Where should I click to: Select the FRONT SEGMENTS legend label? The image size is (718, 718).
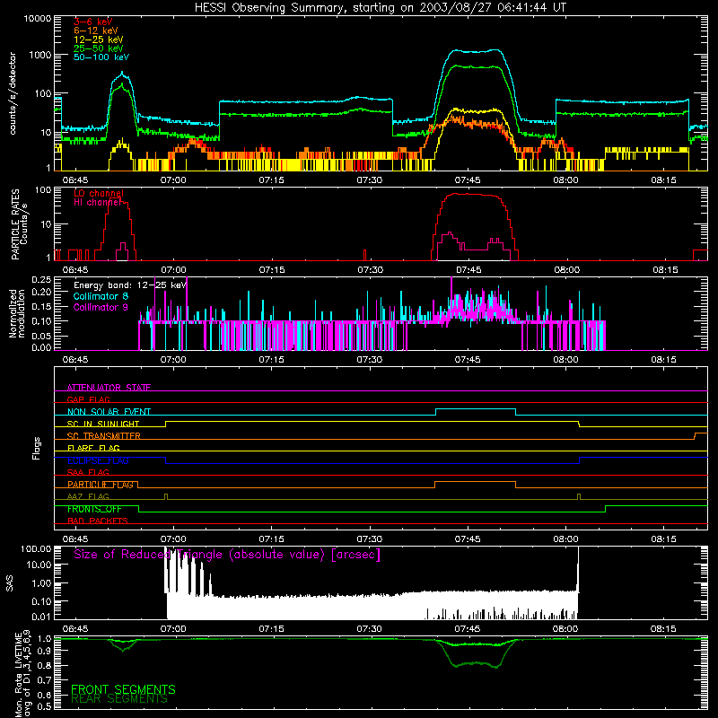point(123,689)
